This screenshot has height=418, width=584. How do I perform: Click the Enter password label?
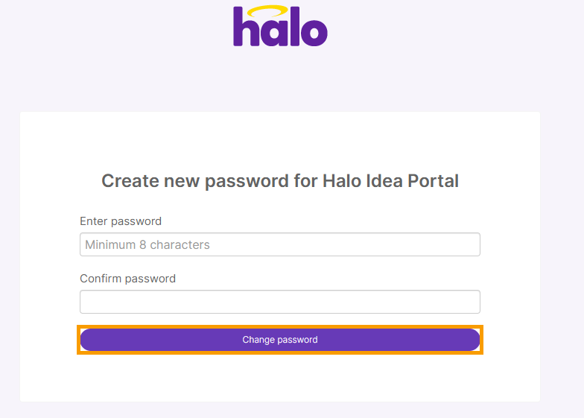pyautogui.click(x=121, y=221)
